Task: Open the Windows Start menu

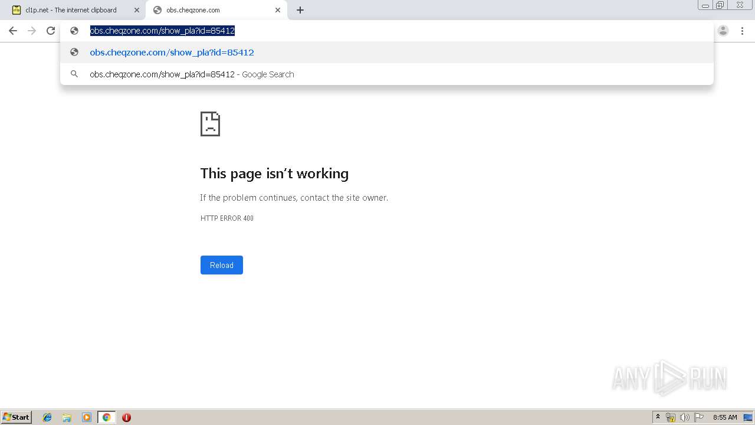Action: click(x=17, y=417)
